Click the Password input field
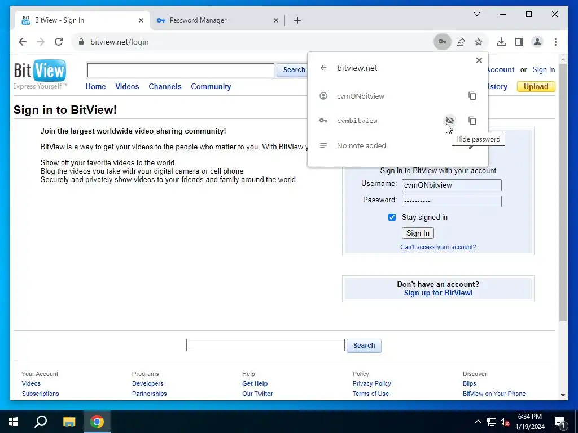Viewport: 578px width, 433px height. pos(452,201)
